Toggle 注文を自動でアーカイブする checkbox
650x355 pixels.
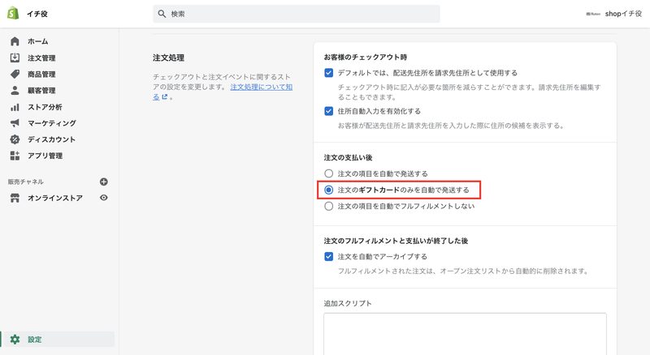[329, 257]
